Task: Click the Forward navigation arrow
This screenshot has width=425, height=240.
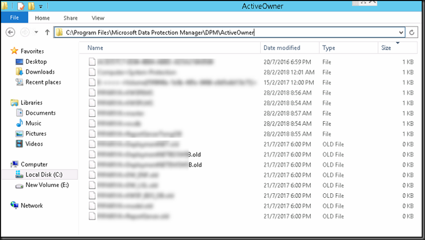Action: tap(25, 32)
